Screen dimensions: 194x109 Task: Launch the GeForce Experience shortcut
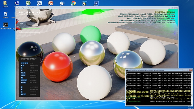[x=6, y=26]
